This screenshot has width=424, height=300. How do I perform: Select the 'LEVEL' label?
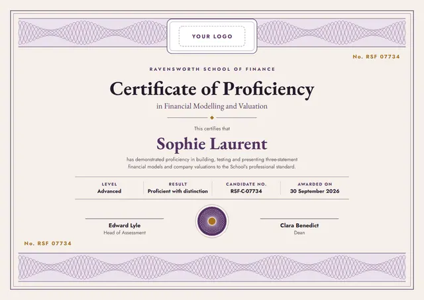tap(109, 184)
